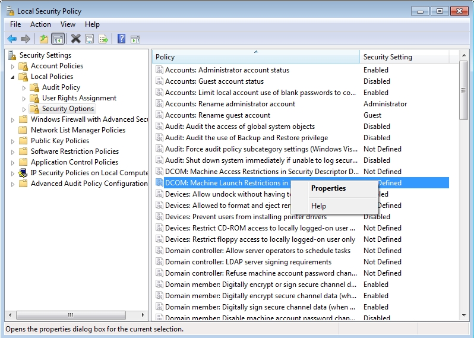
Task: Toggle Show/Hide Console Tree toolbar button
Action: point(58,39)
